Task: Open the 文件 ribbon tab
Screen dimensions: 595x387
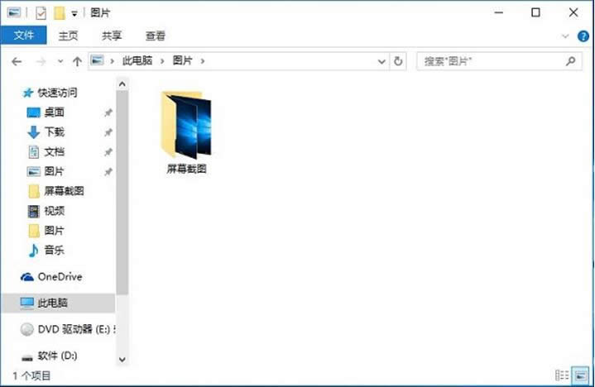Action: coord(23,36)
